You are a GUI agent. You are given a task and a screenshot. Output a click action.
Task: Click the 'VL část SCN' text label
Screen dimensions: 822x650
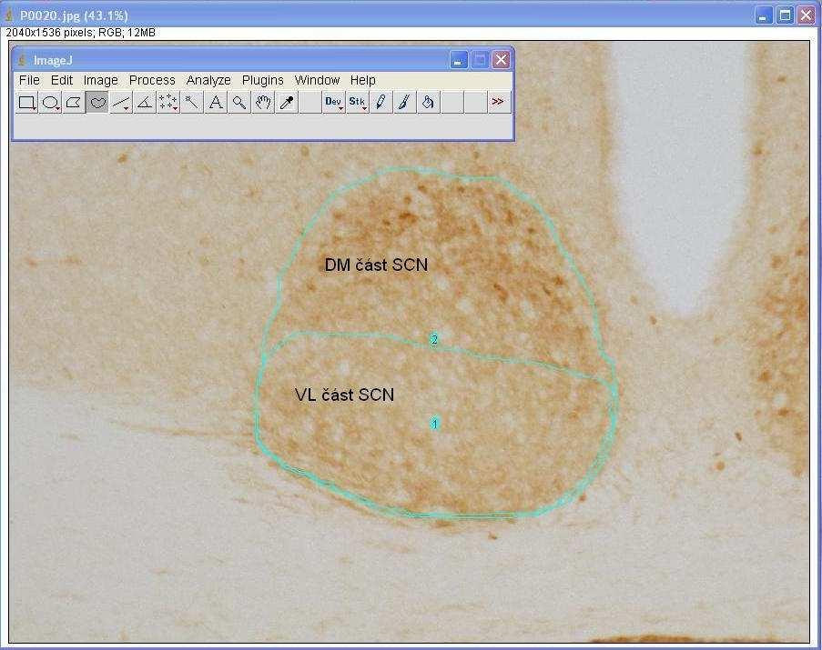pyautogui.click(x=344, y=395)
